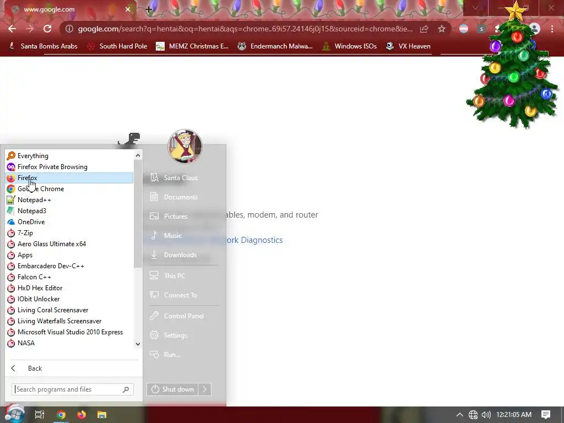Open OneDrive from the programs list
This screenshot has height=423, width=564.
click(x=69, y=222)
